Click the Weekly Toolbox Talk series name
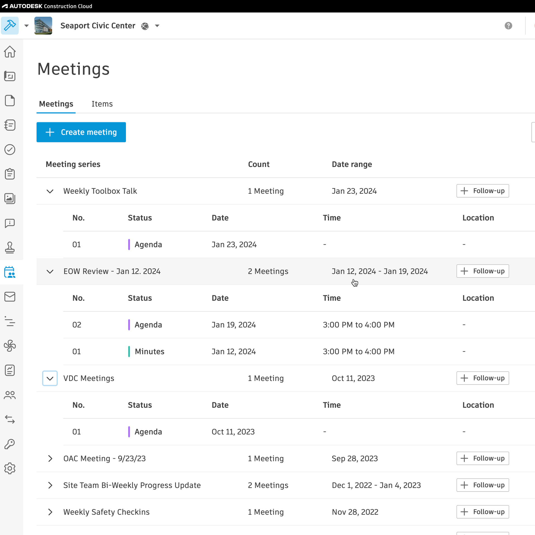The width and height of the screenshot is (535, 535). coord(100,191)
